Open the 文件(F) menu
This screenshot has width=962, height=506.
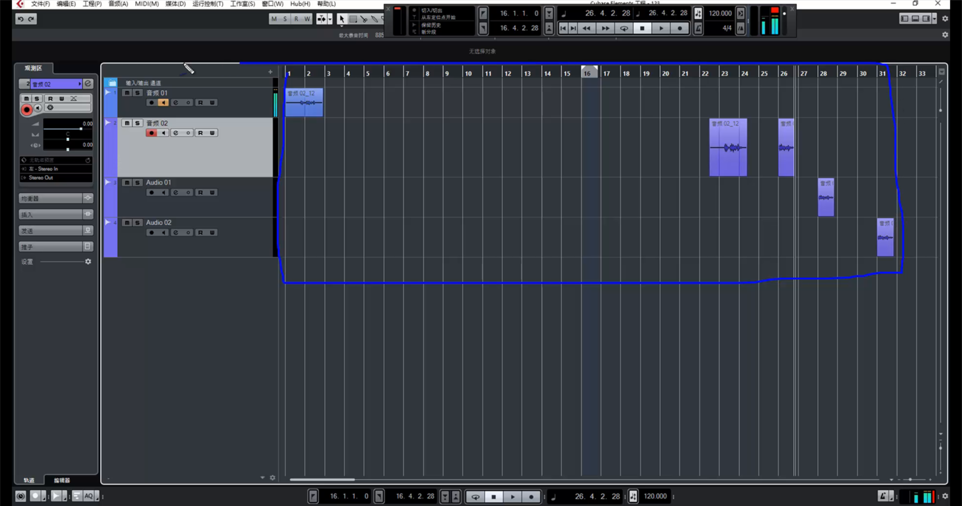click(40, 4)
